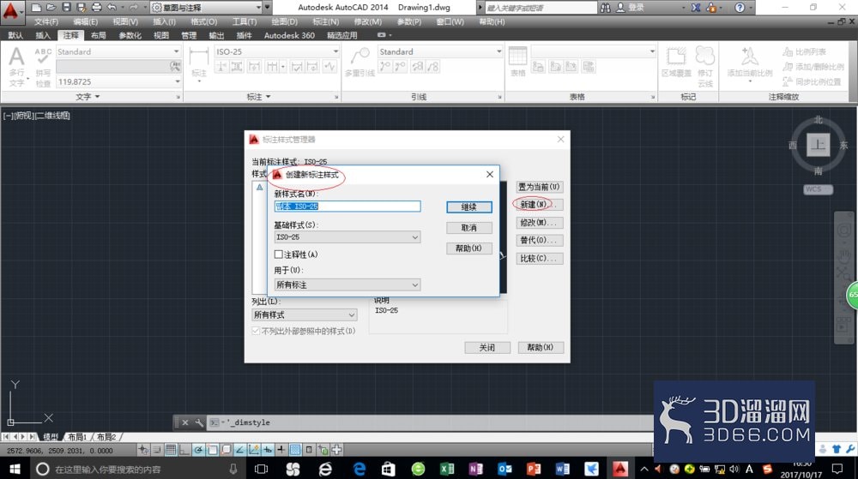The height and width of the screenshot is (479, 858).
Task: Click the binoculars search icon in title bar
Action: coord(605,8)
